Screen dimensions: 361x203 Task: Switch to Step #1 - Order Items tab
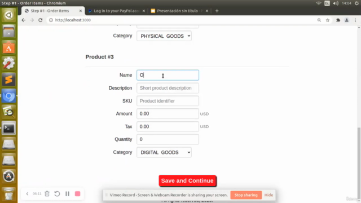pos(50,11)
